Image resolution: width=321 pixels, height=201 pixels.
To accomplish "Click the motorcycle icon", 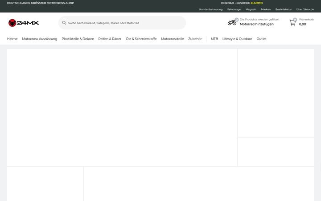I will coord(232,22).
